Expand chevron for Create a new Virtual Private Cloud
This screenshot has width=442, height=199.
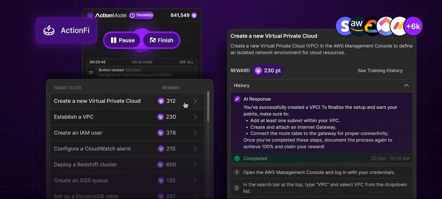[195, 101]
